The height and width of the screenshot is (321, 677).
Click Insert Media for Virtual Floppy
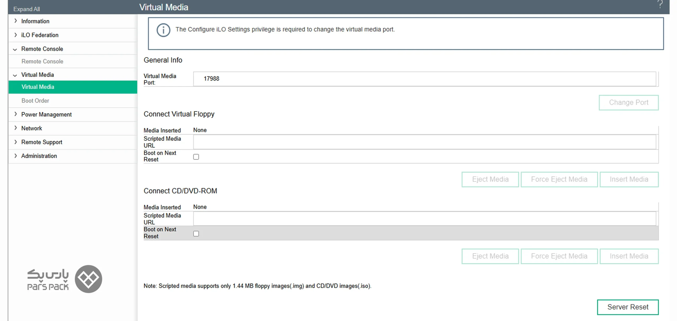(x=629, y=179)
